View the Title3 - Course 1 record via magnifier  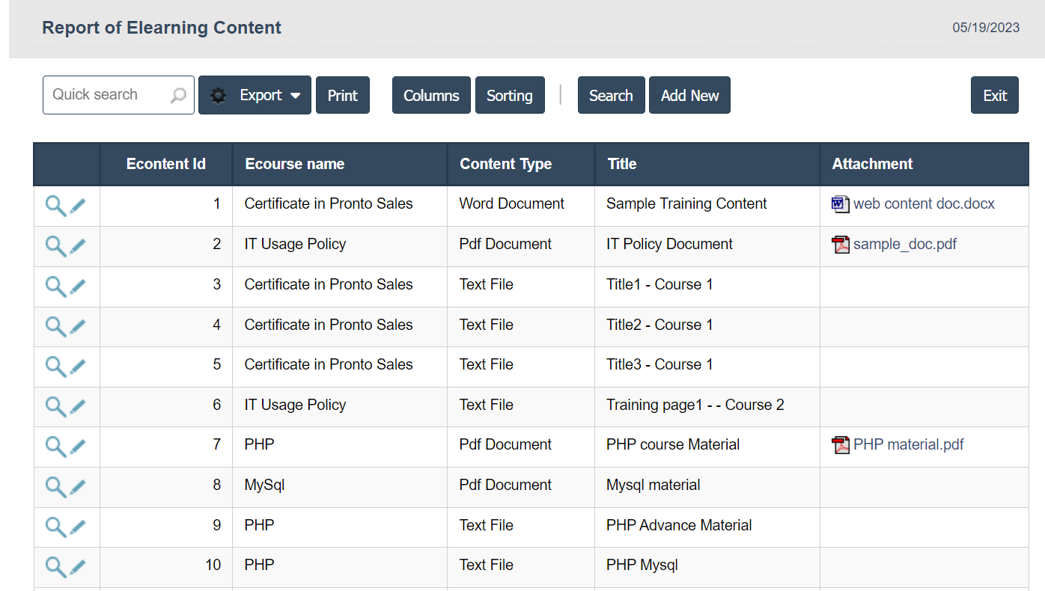click(55, 367)
